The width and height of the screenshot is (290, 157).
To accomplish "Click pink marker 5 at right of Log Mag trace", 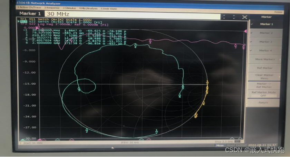I will 235,46.
